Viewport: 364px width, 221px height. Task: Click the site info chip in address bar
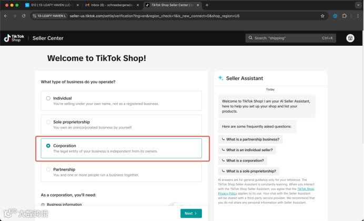click(x=49, y=16)
